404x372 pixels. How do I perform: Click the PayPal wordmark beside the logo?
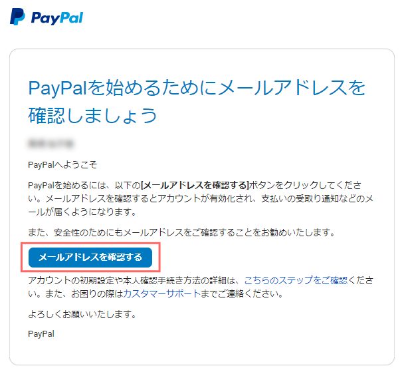(x=57, y=18)
